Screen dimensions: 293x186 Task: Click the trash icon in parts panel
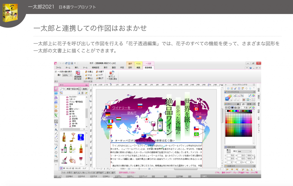tap(82, 93)
